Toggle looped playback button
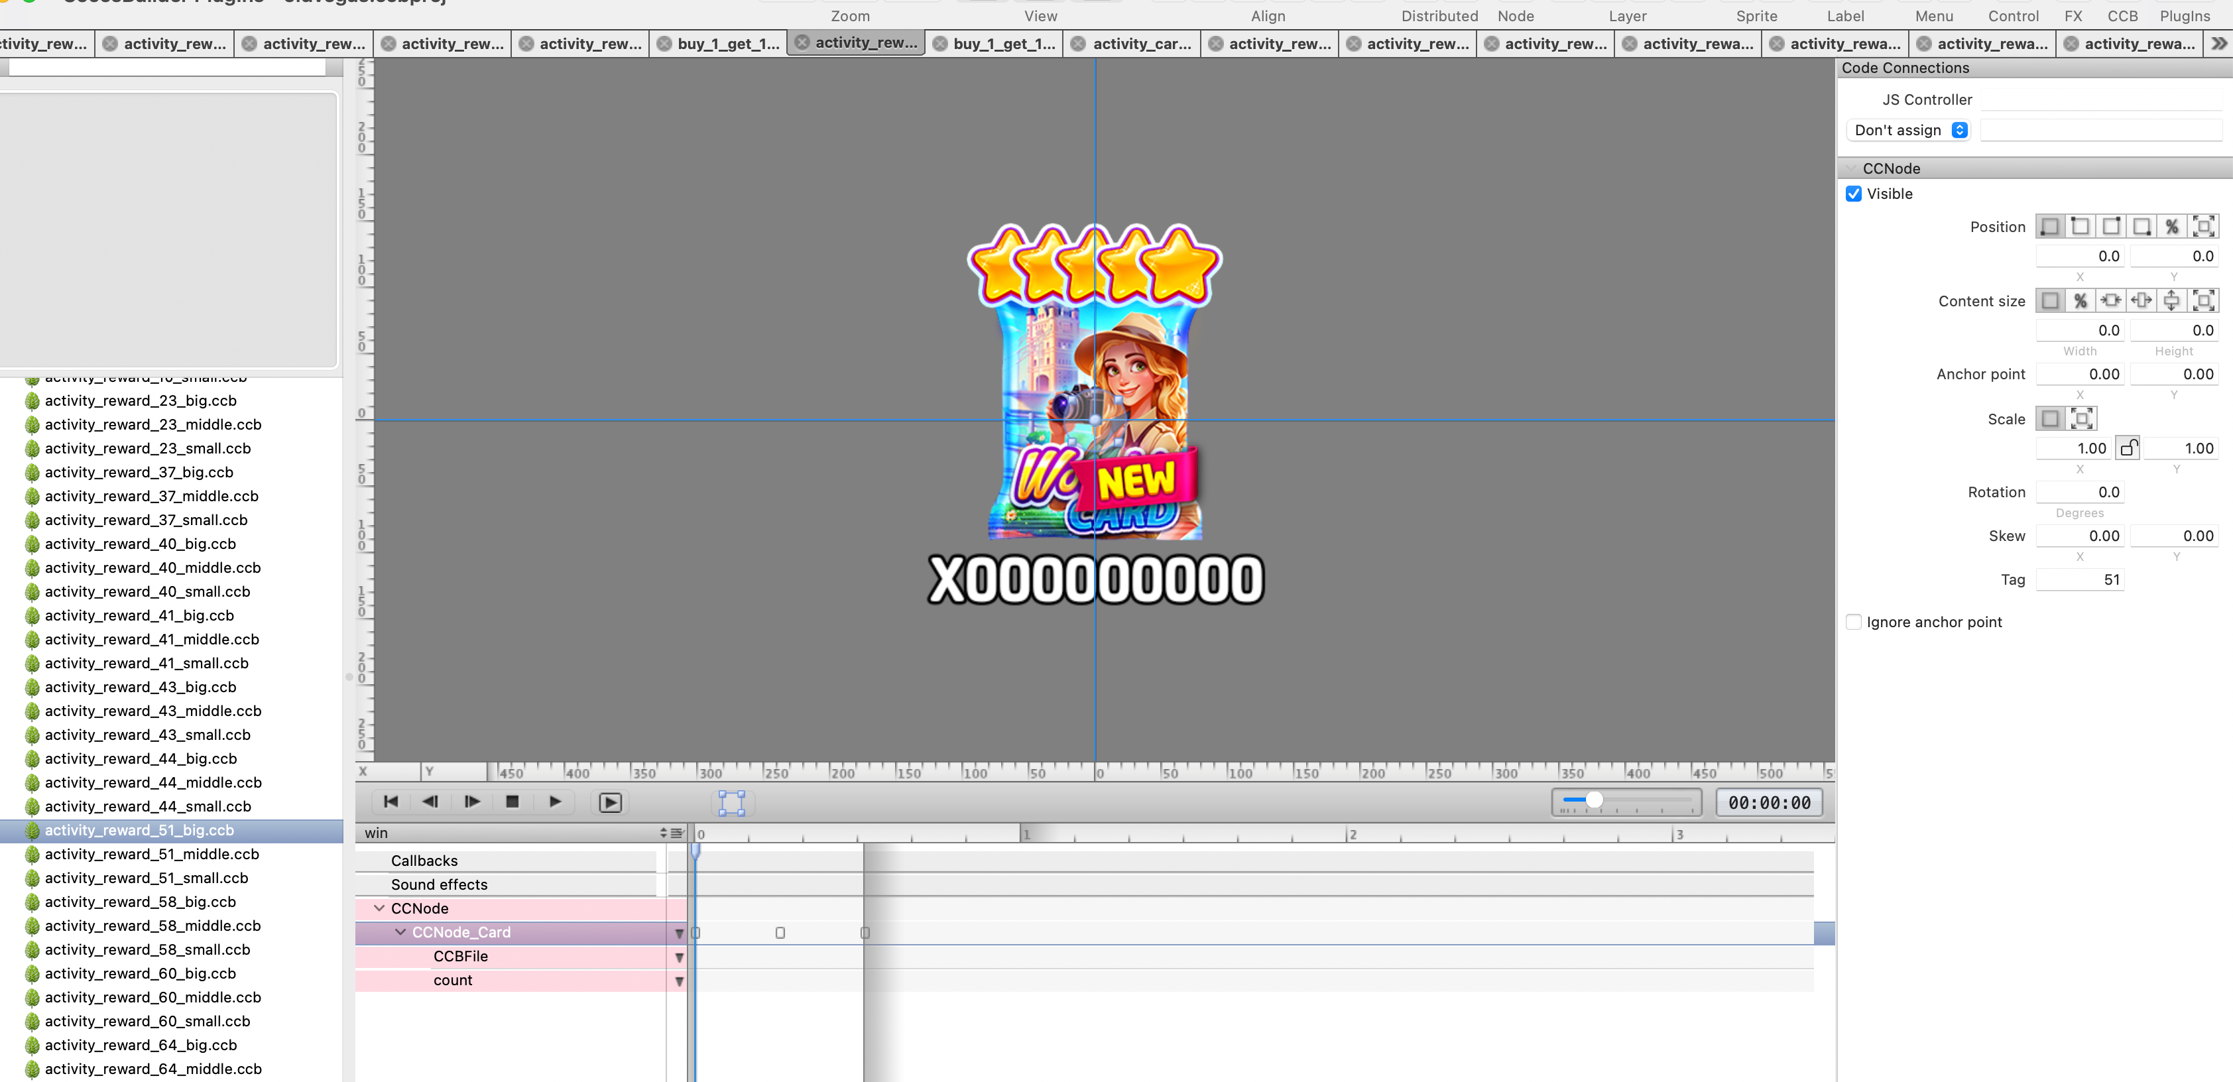2233x1082 pixels. pos(610,803)
